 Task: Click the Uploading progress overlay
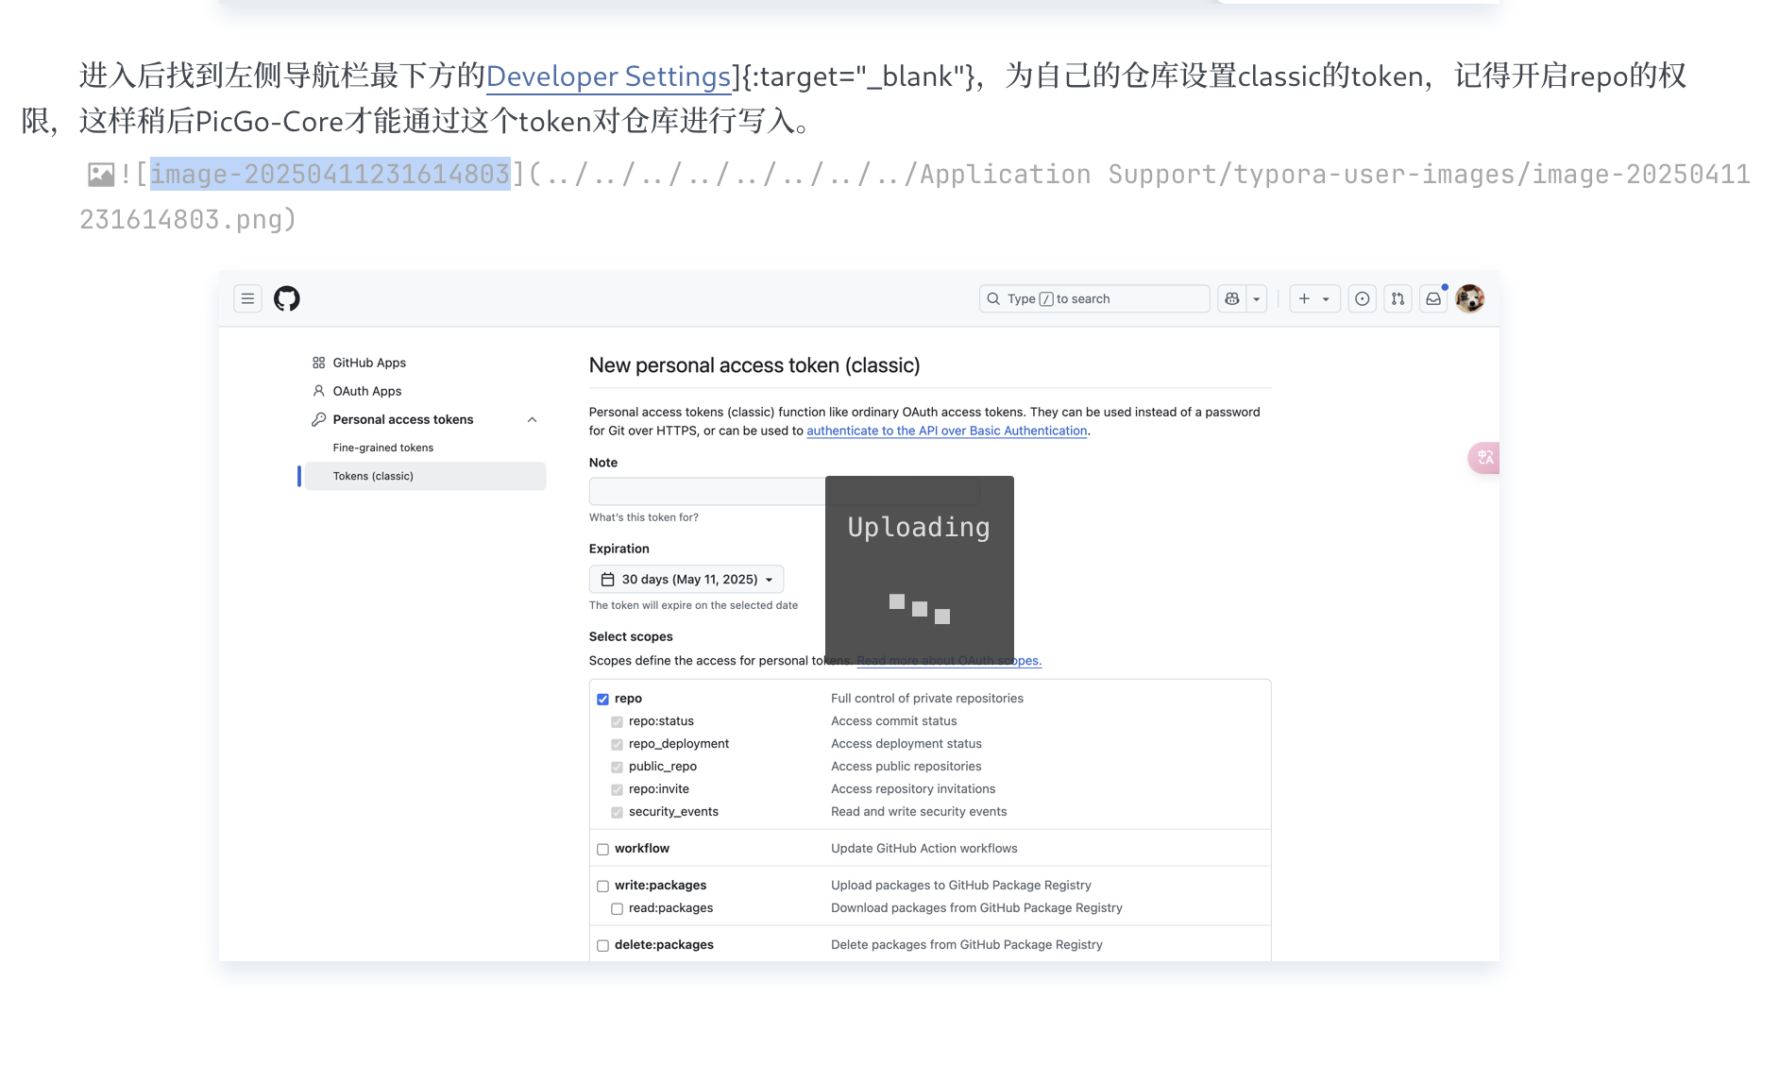coord(920,570)
